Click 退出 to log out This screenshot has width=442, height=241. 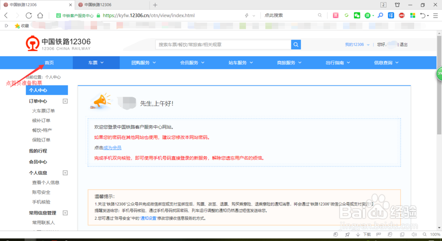(x=404, y=45)
